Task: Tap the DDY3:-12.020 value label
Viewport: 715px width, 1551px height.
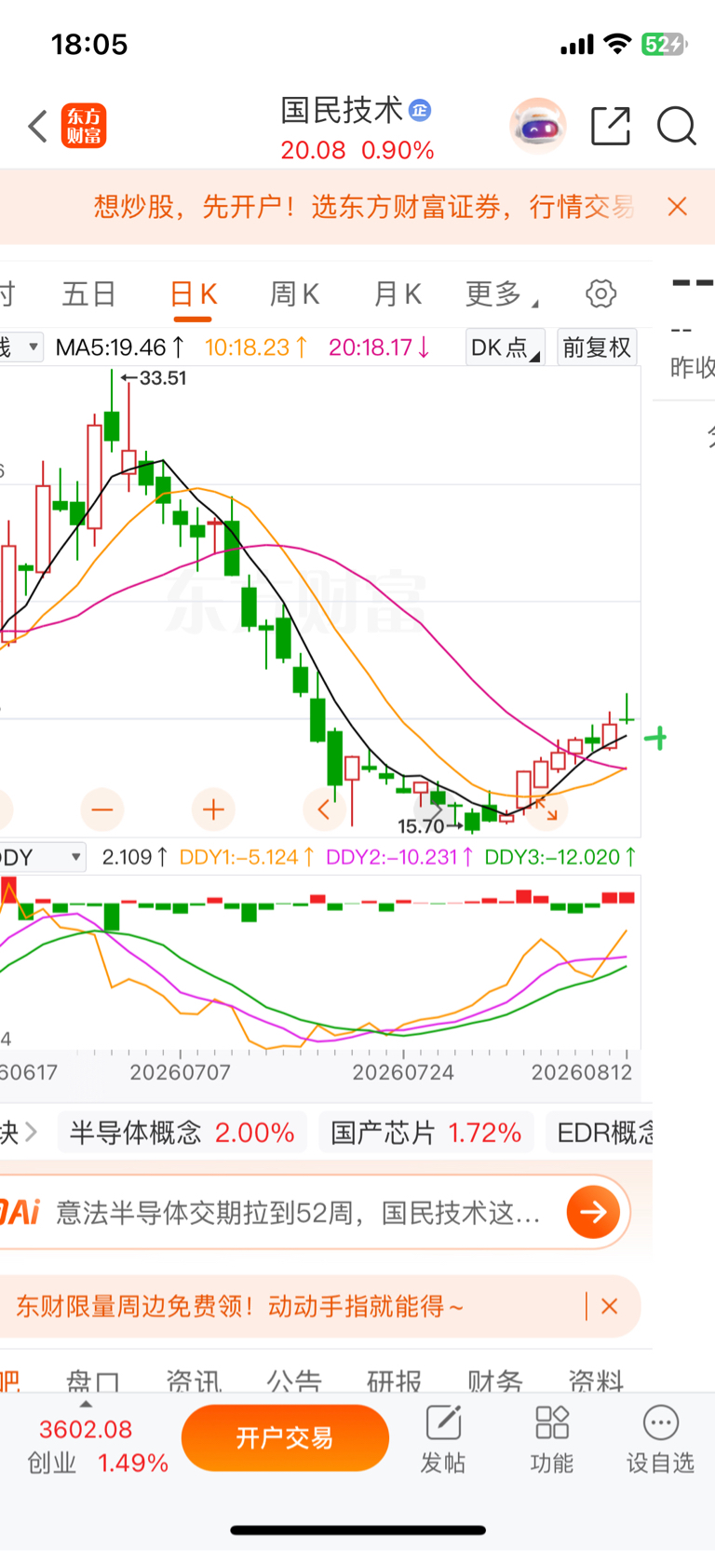Action: coord(560,857)
